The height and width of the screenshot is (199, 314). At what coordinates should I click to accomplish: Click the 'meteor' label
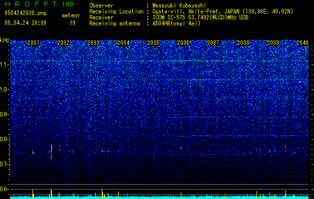click(71, 15)
